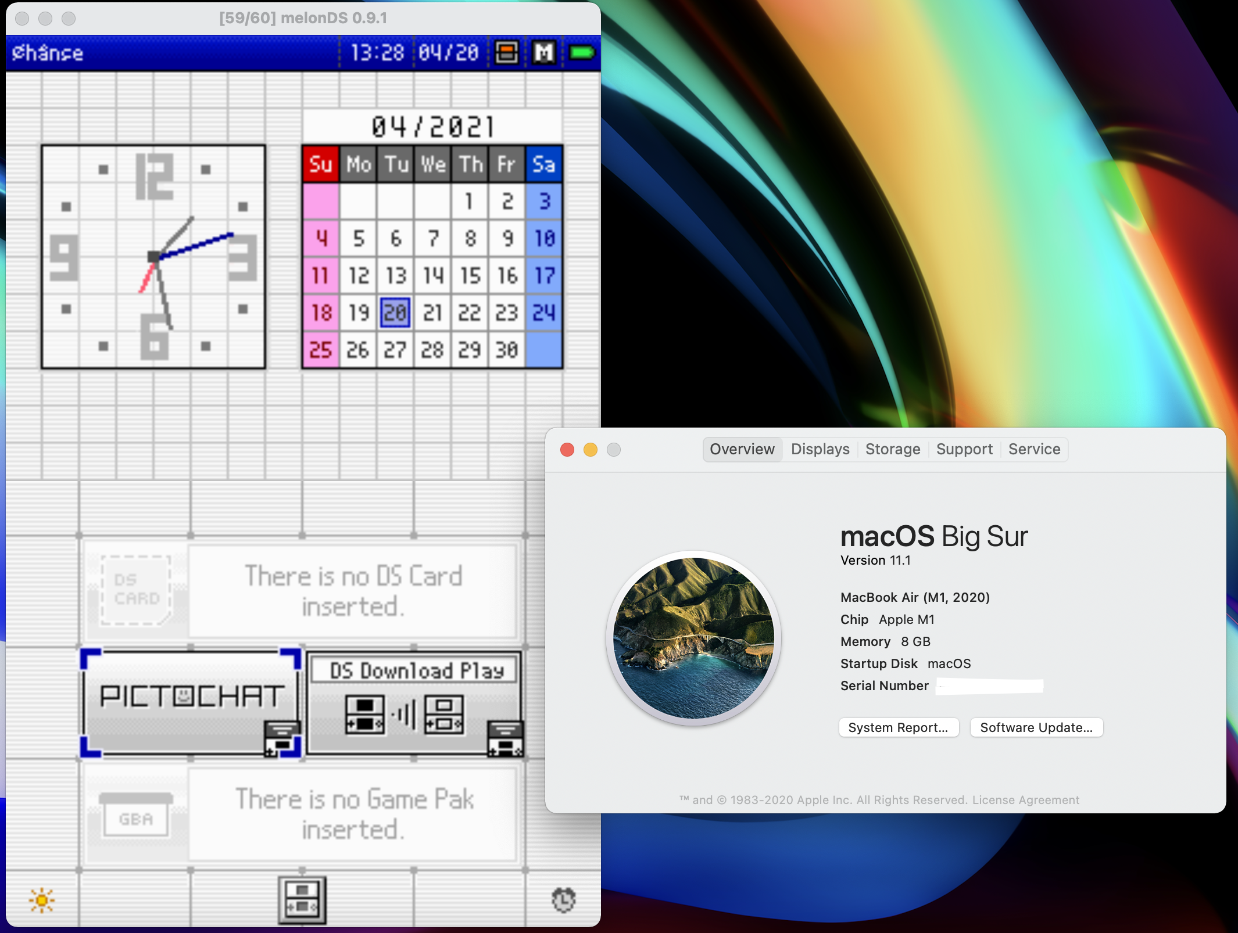Screen dimensions: 1238x933
Task: Check for updates via Software Update
Action: [1036, 727]
